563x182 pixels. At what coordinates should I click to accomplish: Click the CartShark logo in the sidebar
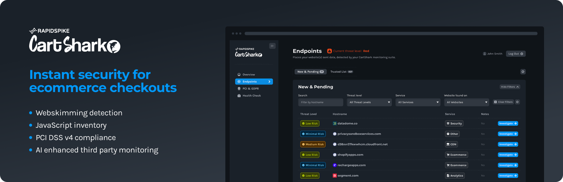pos(249,53)
